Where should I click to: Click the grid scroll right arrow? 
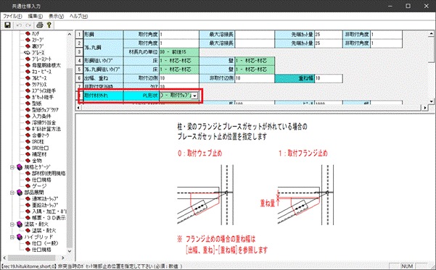(x=425, y=107)
